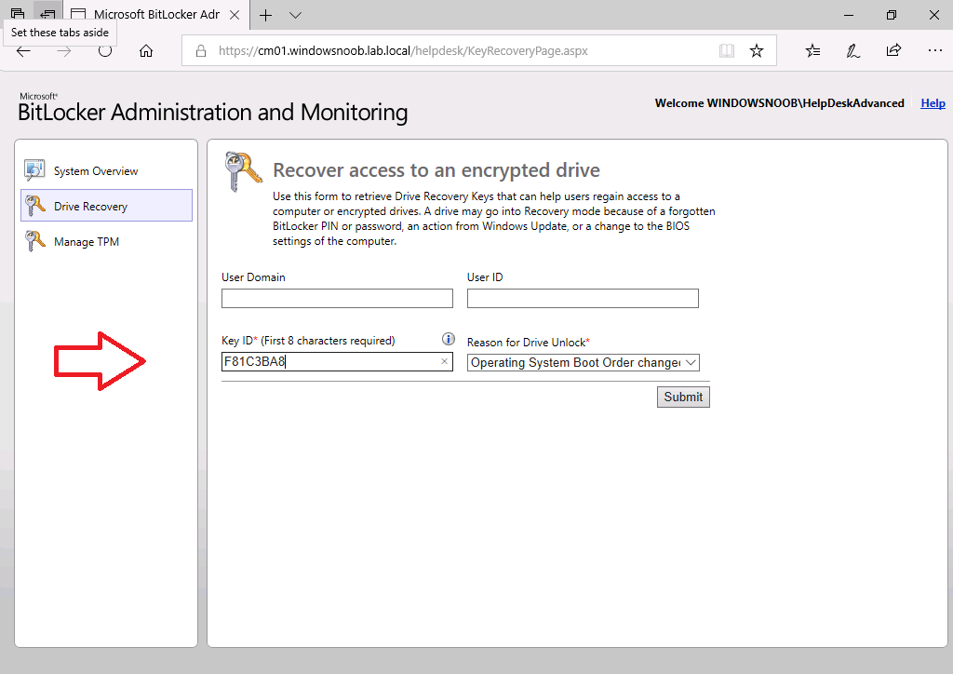
Task: Click the Submit button
Action: (x=683, y=397)
